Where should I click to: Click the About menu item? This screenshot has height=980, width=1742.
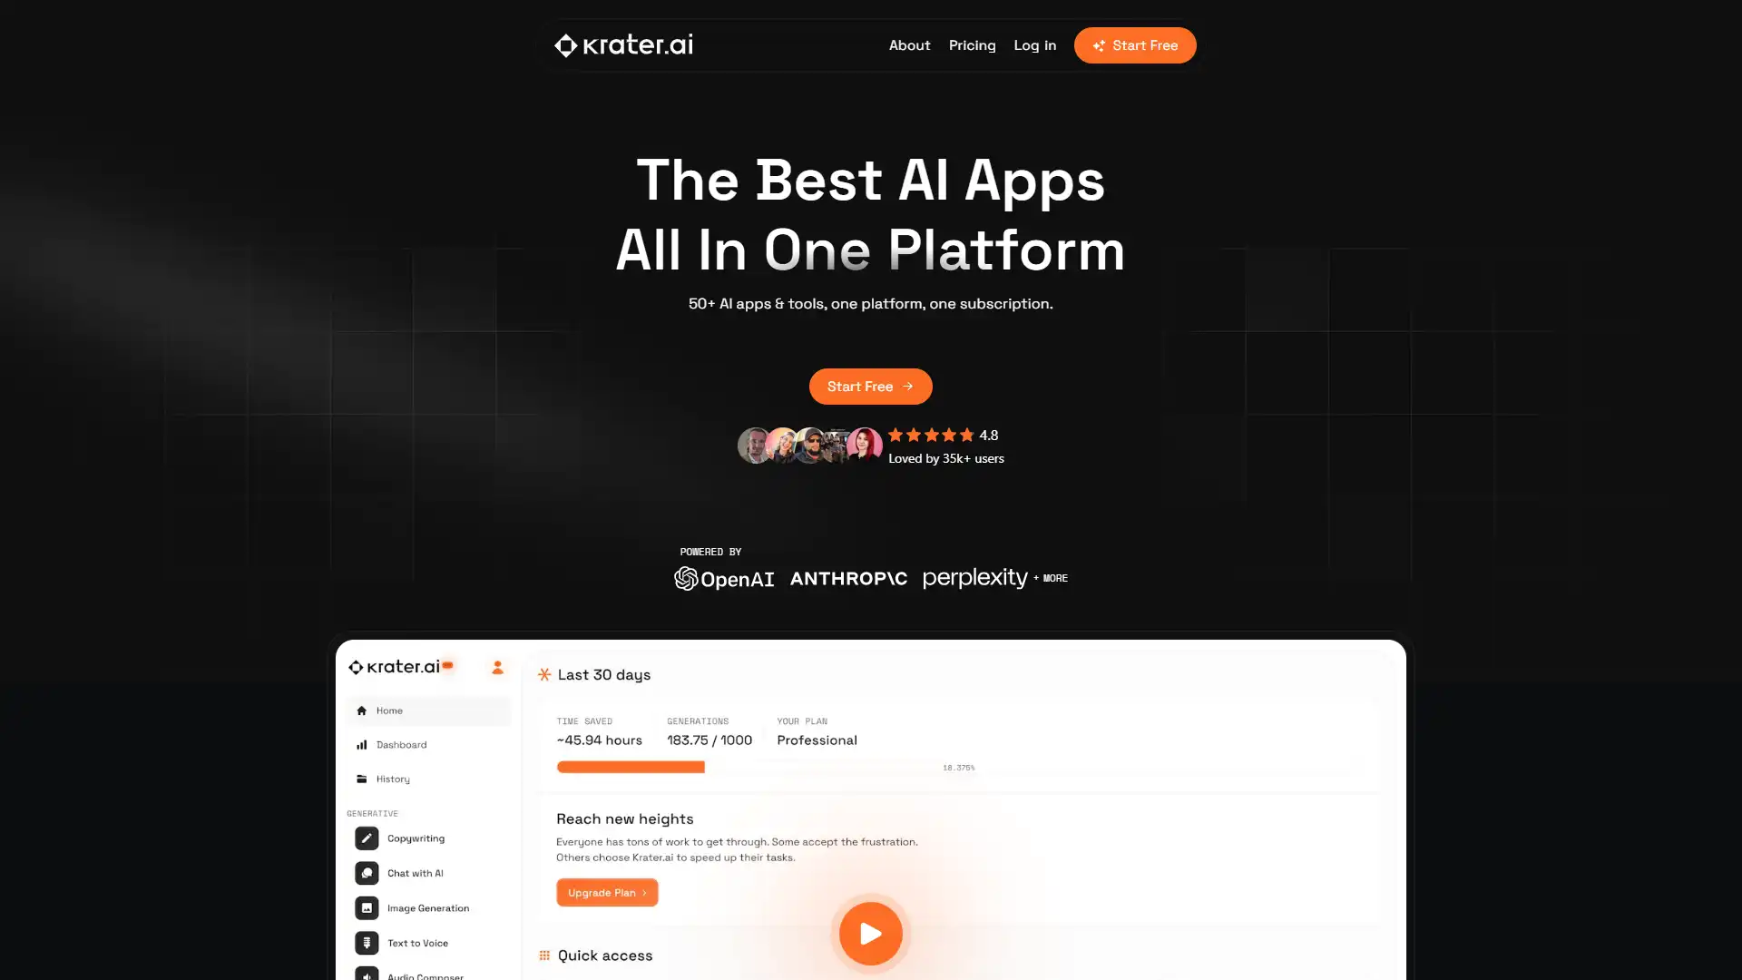909,44
